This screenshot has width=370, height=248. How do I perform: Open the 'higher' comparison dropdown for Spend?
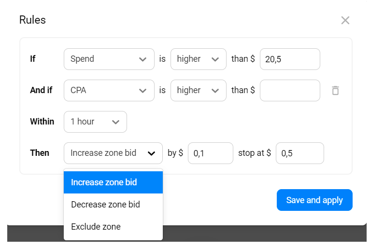pyautogui.click(x=198, y=59)
